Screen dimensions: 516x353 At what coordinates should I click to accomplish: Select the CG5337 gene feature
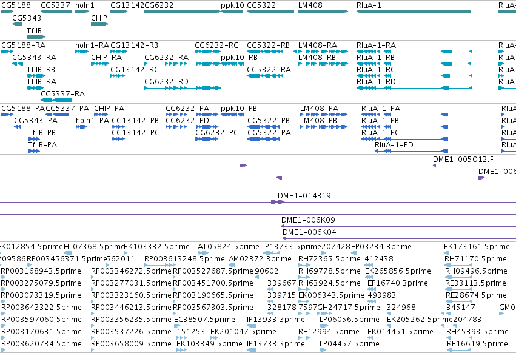pyautogui.click(x=56, y=12)
